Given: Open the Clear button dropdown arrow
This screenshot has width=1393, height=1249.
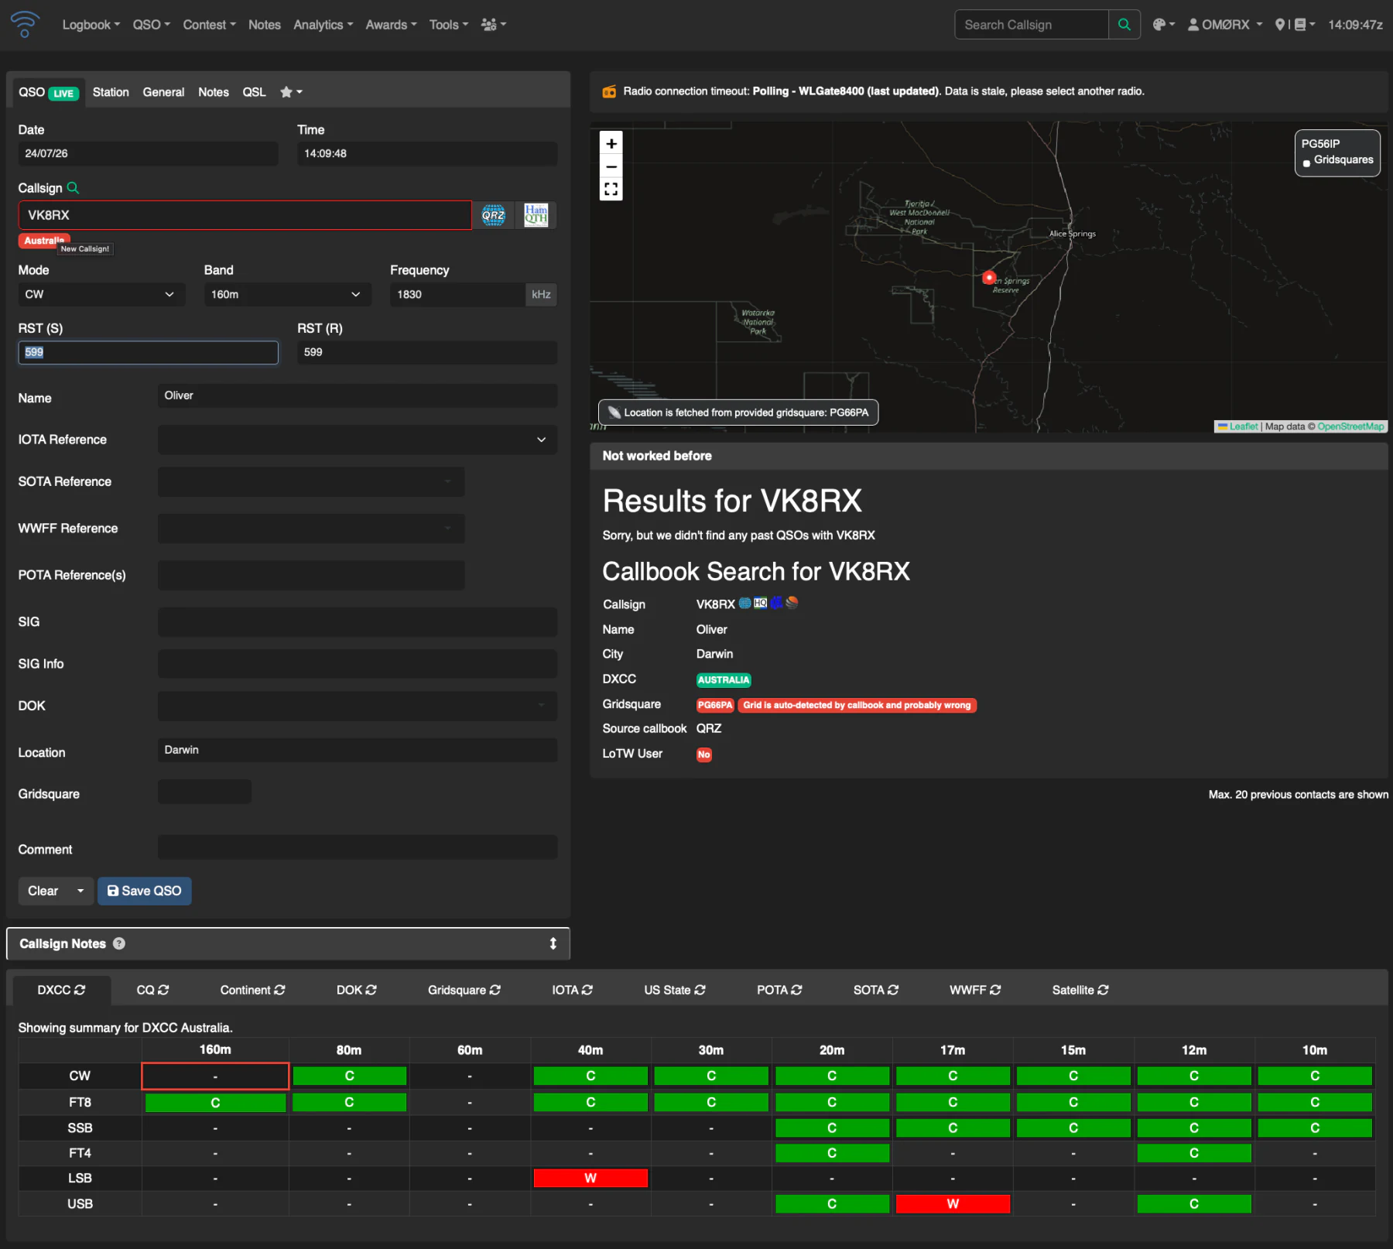Looking at the screenshot, I should click(80, 891).
